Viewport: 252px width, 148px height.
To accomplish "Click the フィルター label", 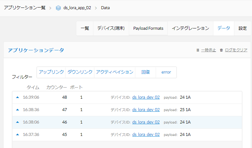I will point(22,77).
